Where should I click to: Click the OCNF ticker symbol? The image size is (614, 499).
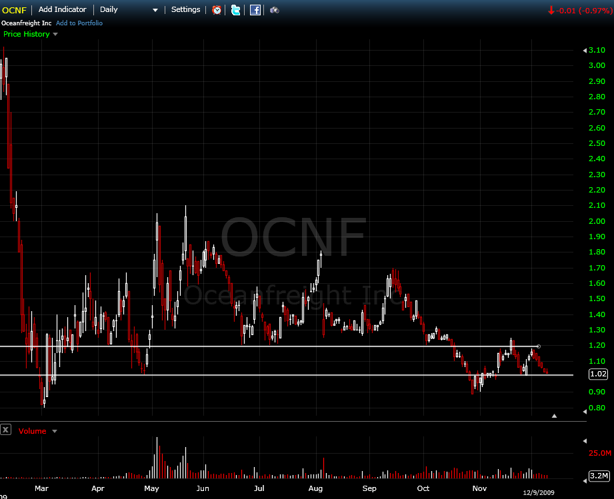pyautogui.click(x=14, y=10)
